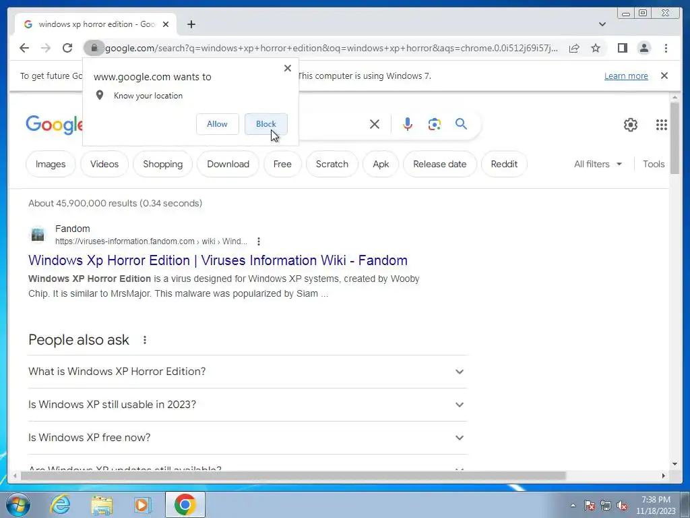Select the Free filter chip

(282, 164)
